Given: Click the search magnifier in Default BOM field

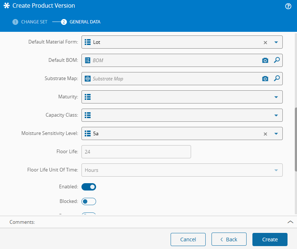Looking at the screenshot, I should [x=277, y=60].
